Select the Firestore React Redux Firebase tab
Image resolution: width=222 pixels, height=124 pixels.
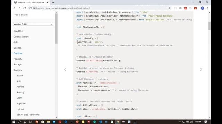(x=31, y=3)
